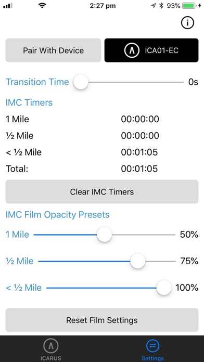Image resolution: width=204 pixels, height=362 pixels.
Task: Tap the Bluetooth status bar icon
Action: tap(161, 6)
